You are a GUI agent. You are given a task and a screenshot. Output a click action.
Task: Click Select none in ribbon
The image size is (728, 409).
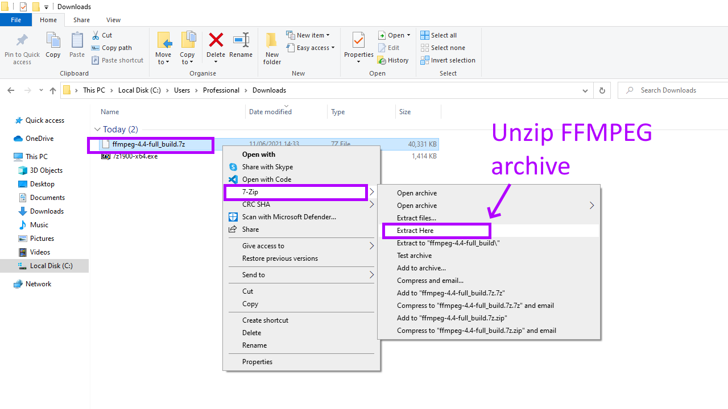pyautogui.click(x=442, y=48)
